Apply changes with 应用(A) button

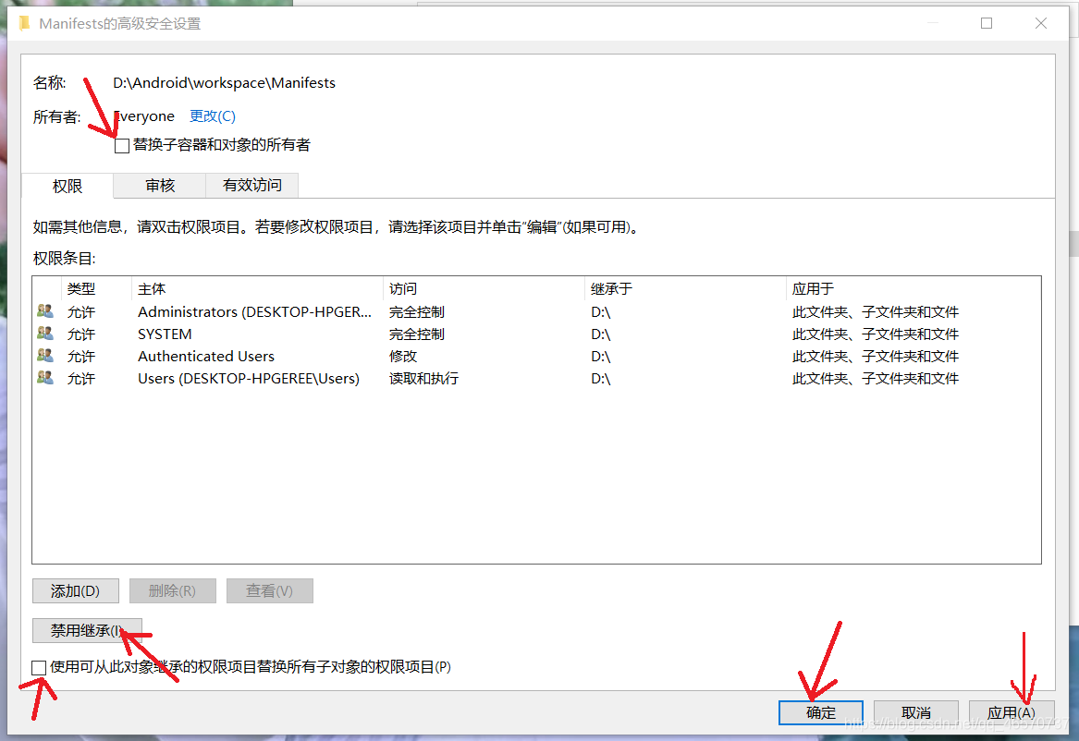pos(1012,712)
